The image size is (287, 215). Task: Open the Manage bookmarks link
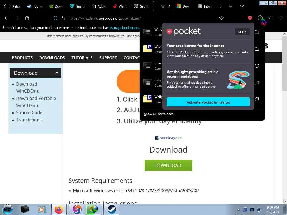tap(124, 28)
